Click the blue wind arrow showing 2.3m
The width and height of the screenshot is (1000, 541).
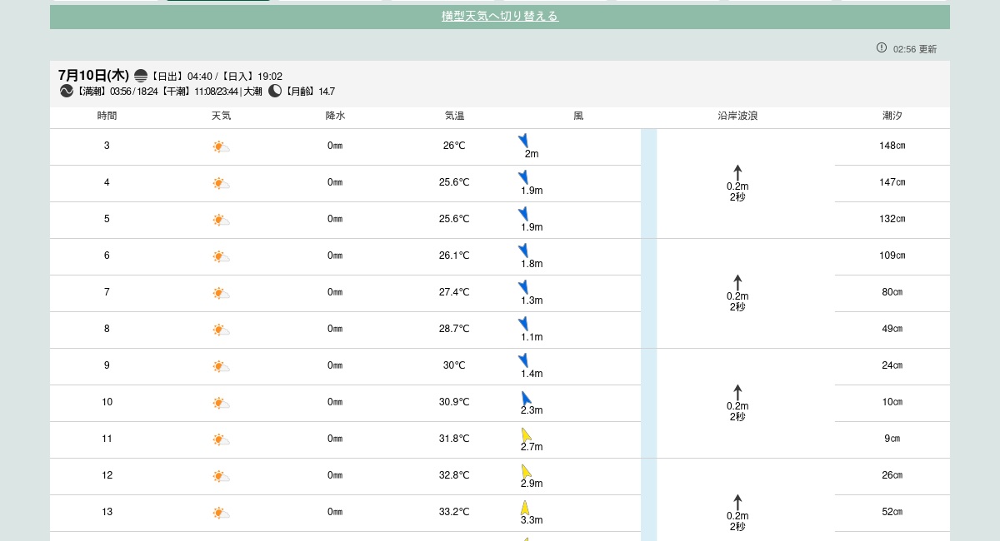click(526, 398)
